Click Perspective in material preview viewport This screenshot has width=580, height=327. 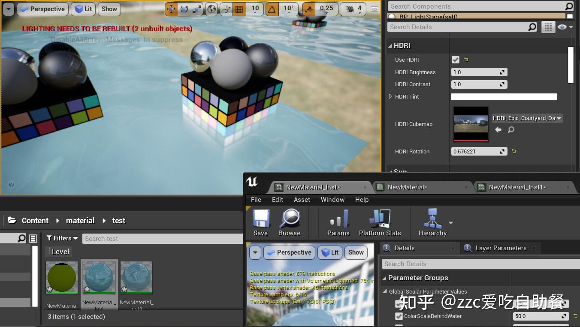tap(289, 252)
